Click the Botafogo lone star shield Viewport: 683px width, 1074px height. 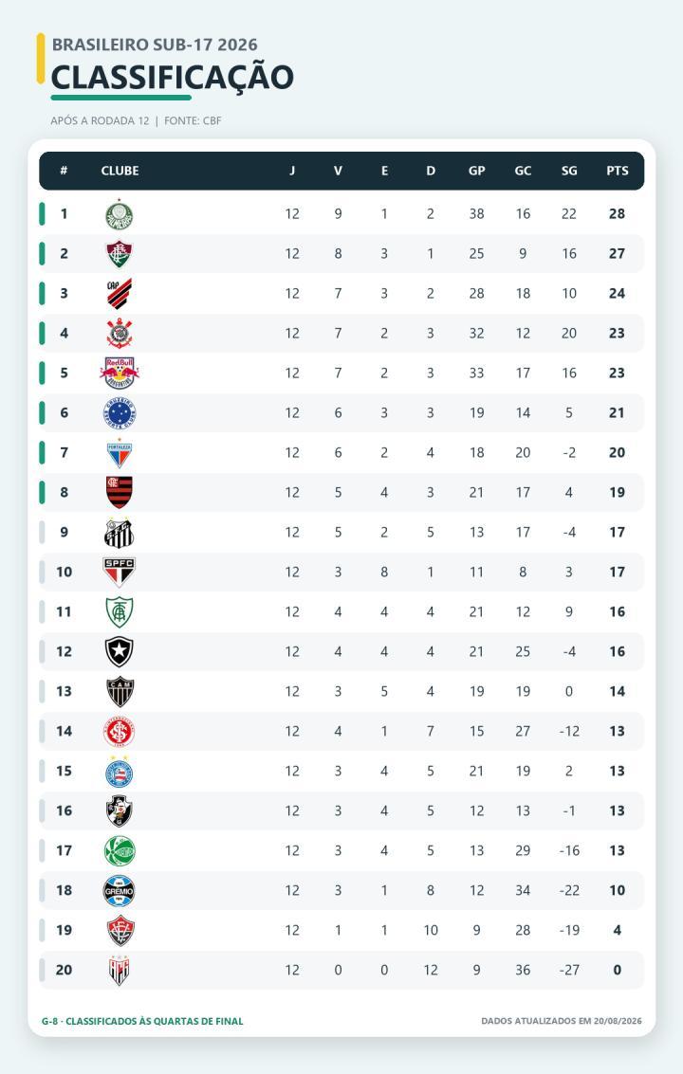[120, 651]
